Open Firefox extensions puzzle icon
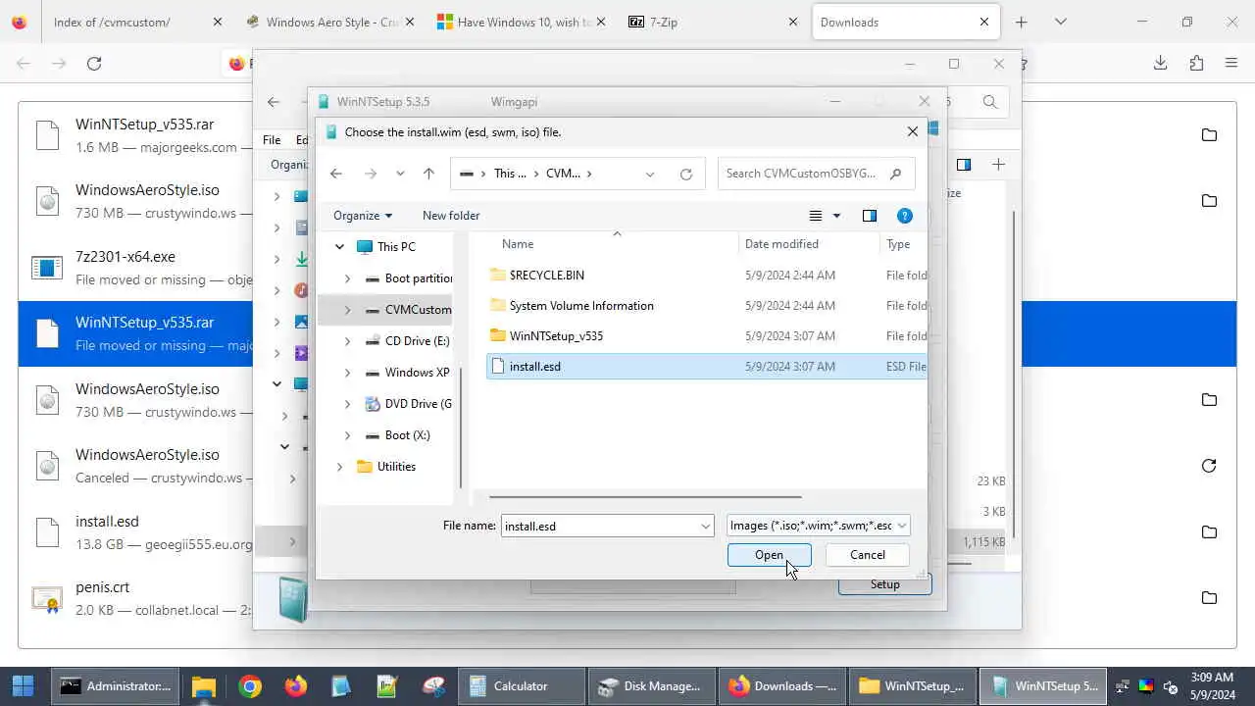The height and width of the screenshot is (706, 1255). pyautogui.click(x=1196, y=64)
